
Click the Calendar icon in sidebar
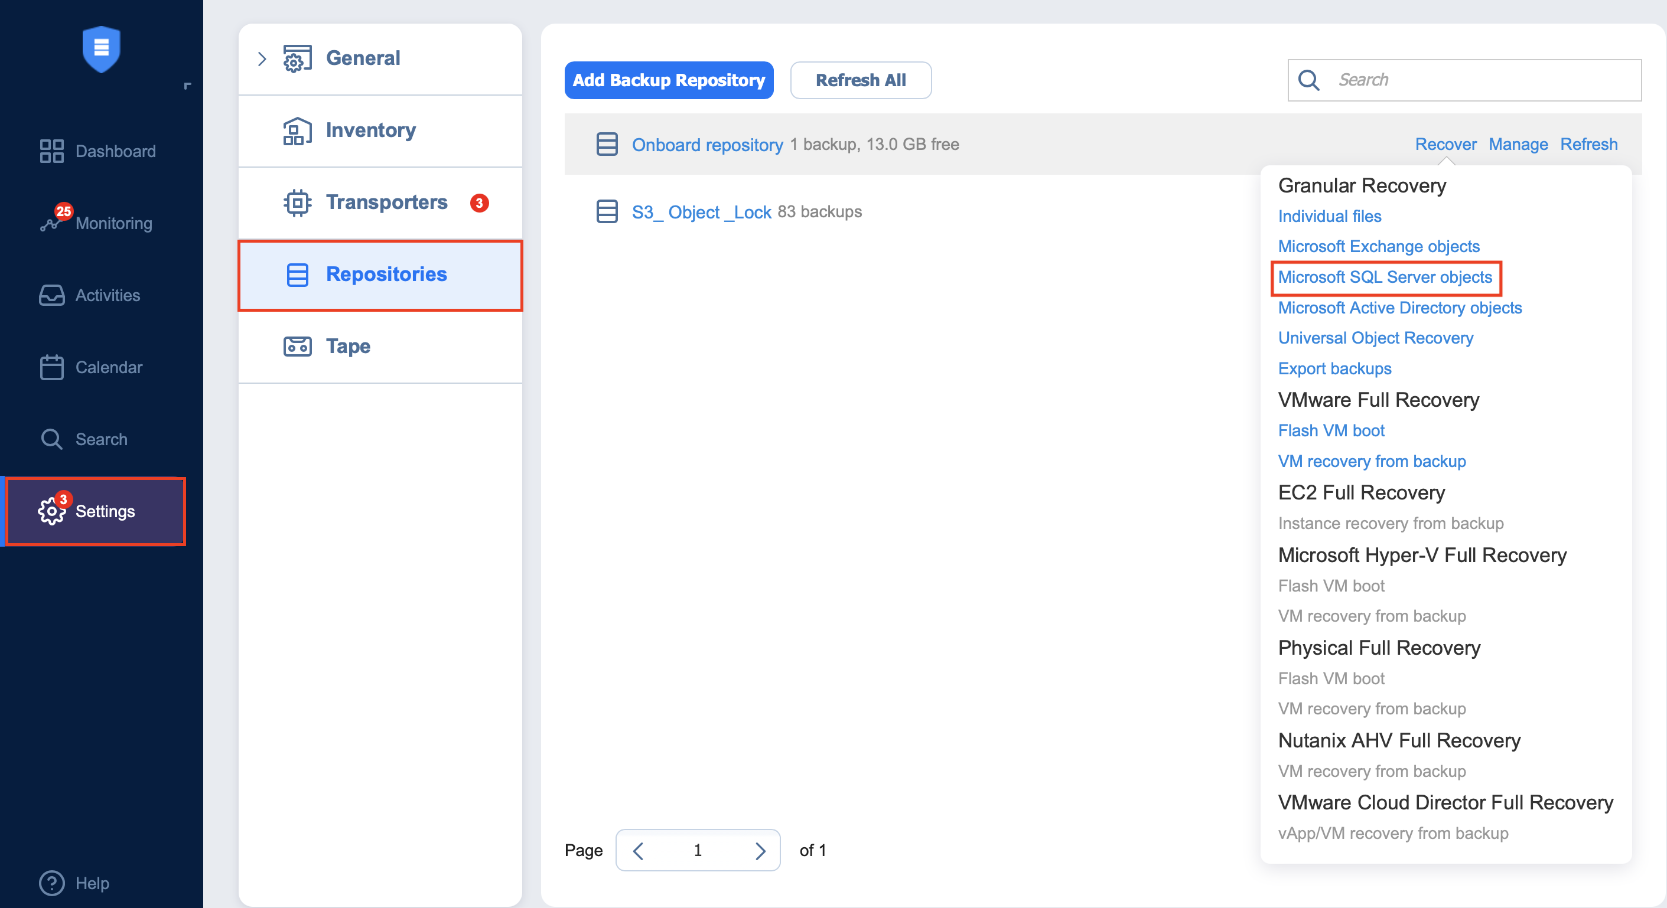tap(52, 367)
